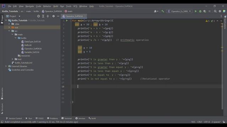
Task: Expand the out folder
Action: [x=9, y=28]
